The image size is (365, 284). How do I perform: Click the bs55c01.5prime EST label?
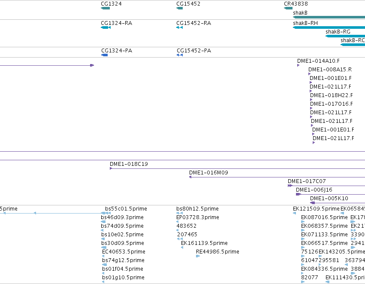pyautogui.click(x=126, y=209)
